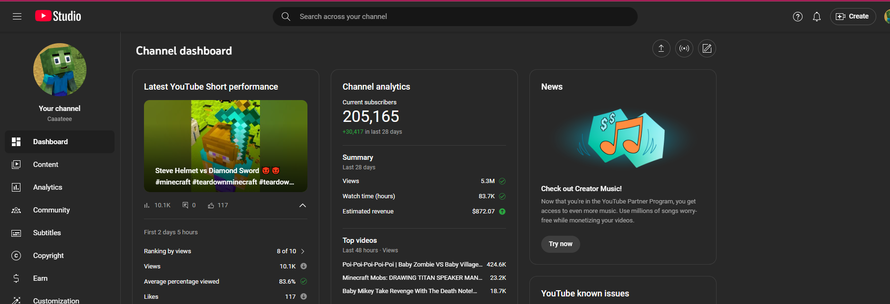Screen dimensions: 890x304
Task: Click the Creator Music news illustration
Action: click(x=622, y=138)
